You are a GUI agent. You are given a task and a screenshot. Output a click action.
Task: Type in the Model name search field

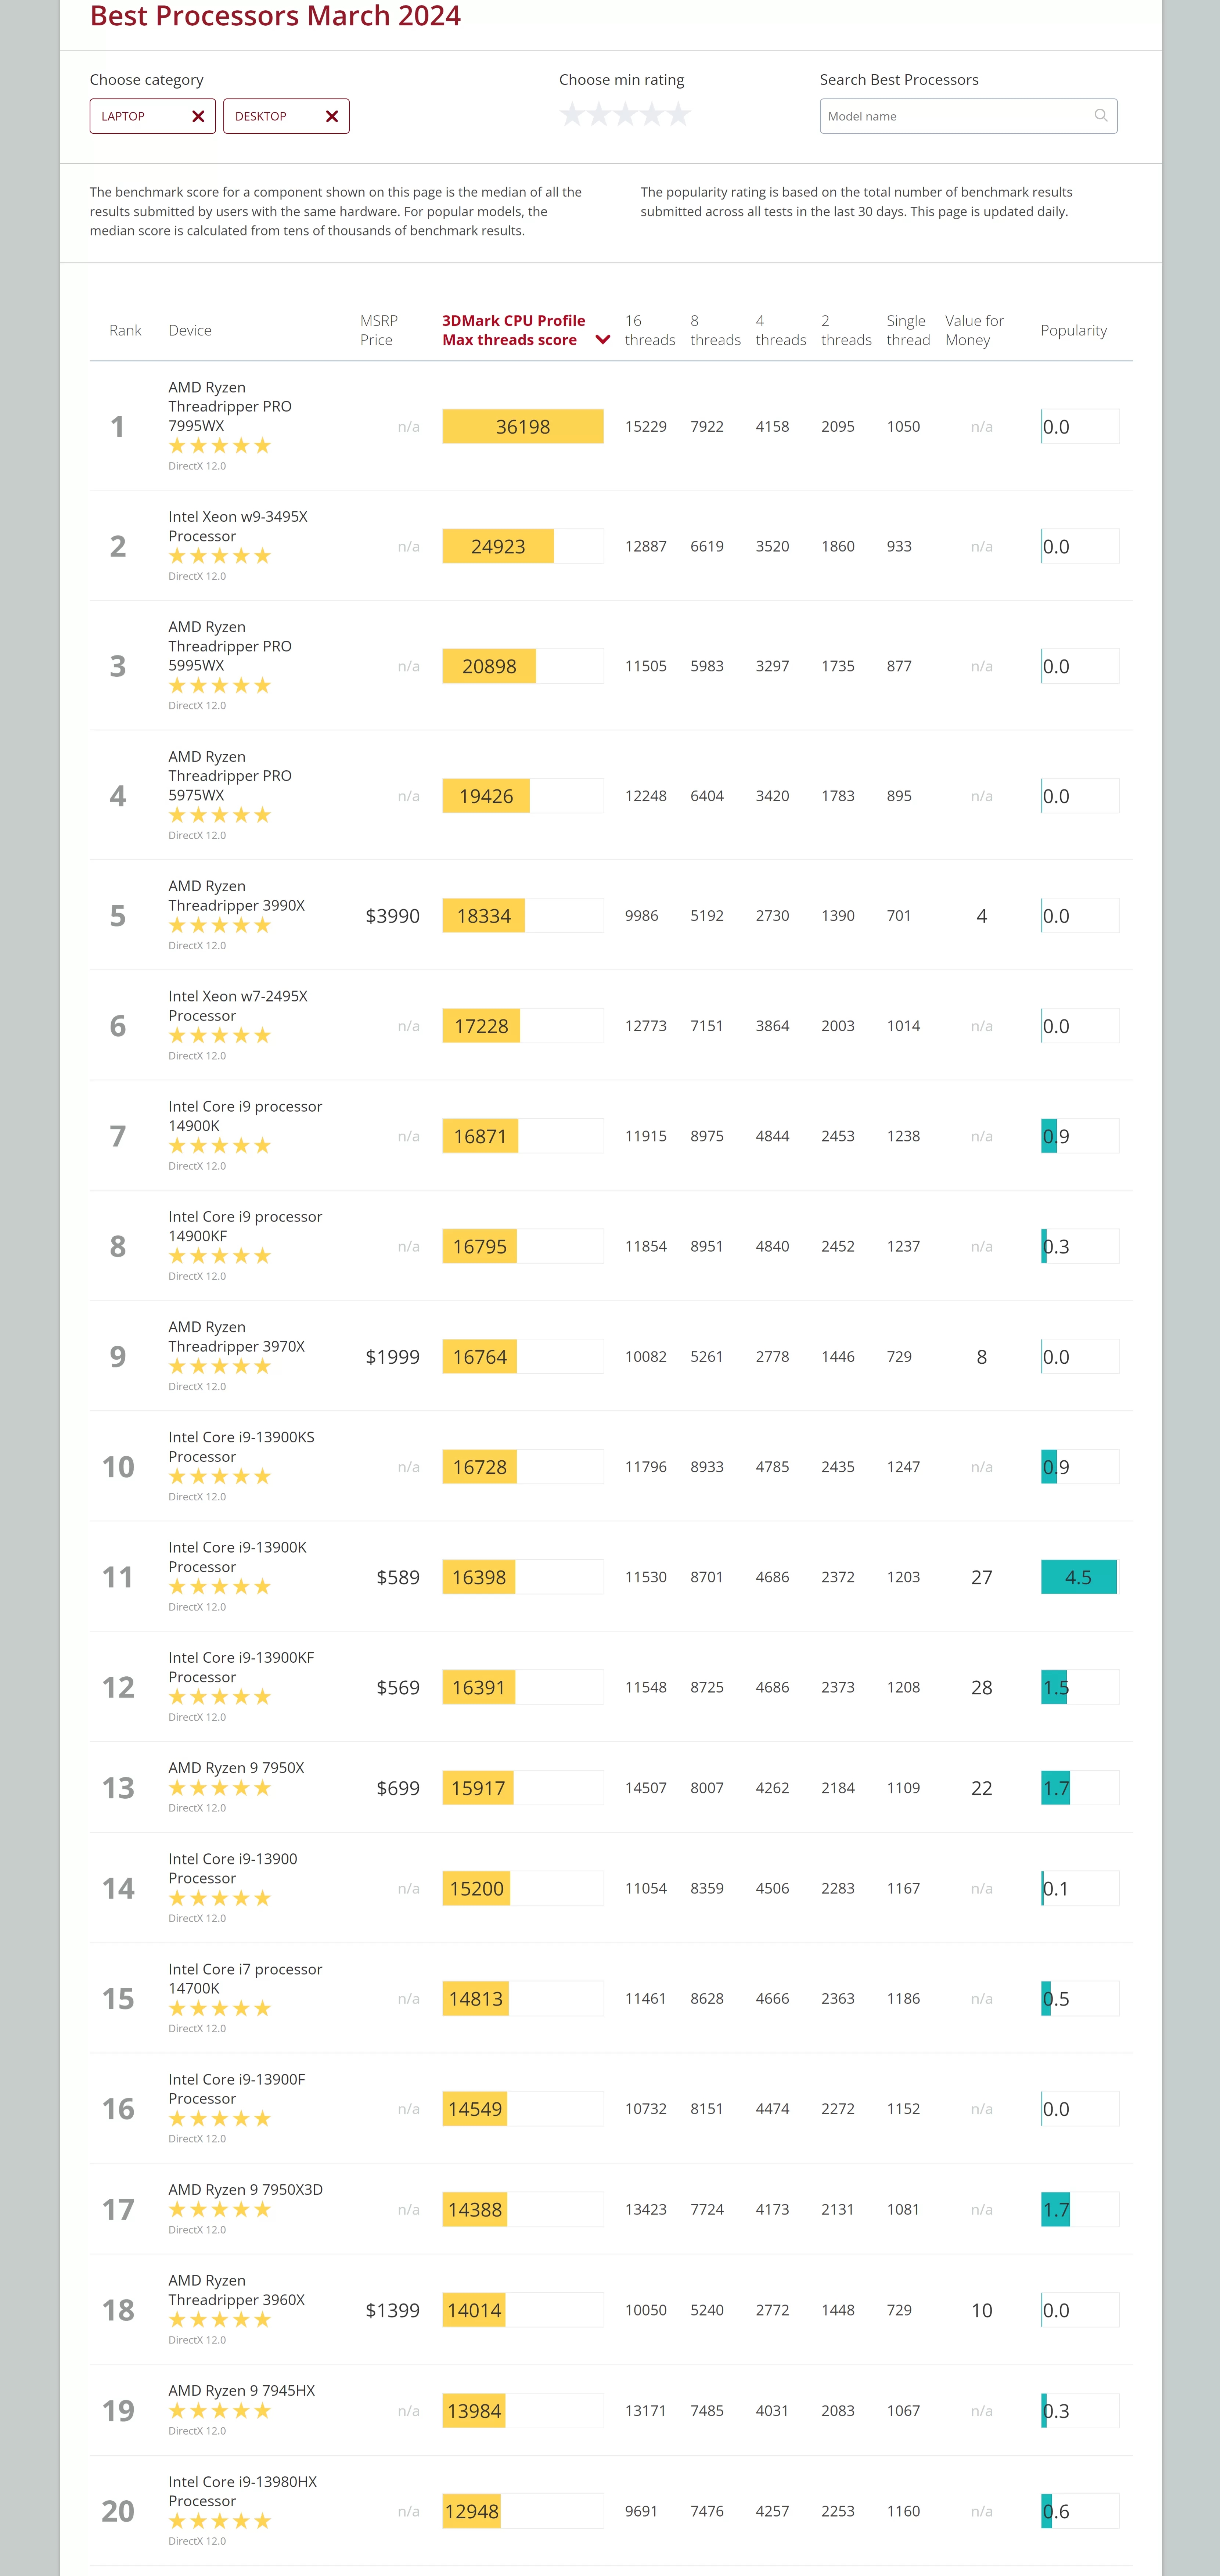955,116
